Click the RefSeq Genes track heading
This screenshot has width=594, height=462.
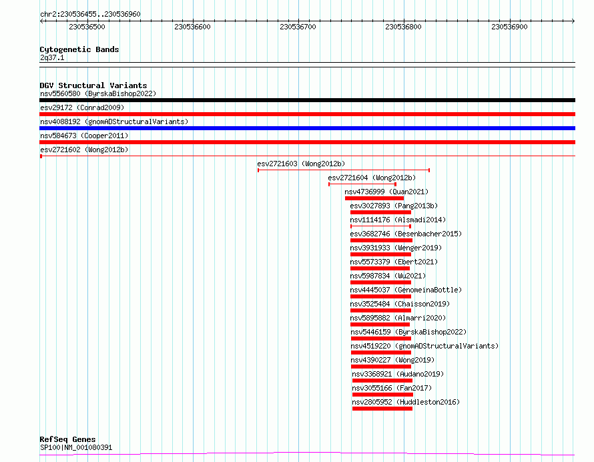coord(67,440)
